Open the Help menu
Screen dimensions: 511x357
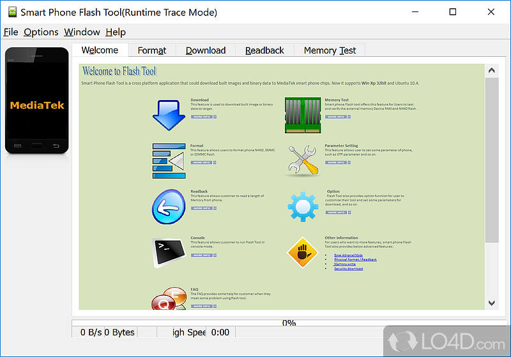pyautogui.click(x=116, y=32)
